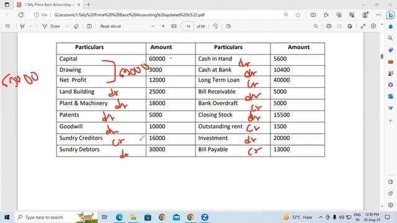Open Page view options
The width and height of the screenshot is (397, 223).
coord(228,26)
